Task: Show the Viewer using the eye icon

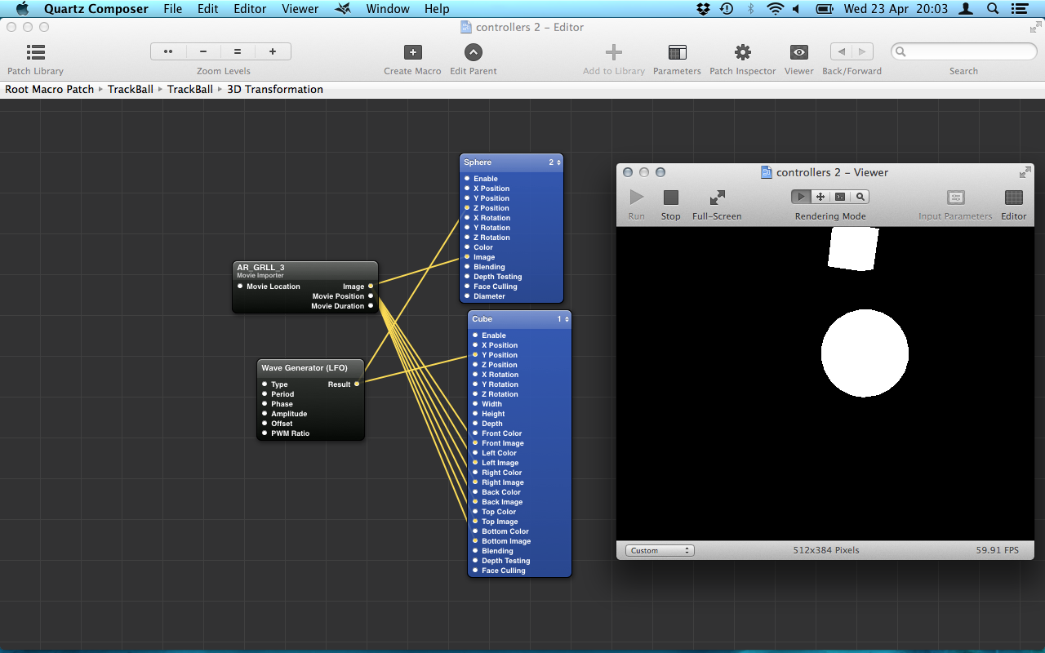Action: coord(798,53)
